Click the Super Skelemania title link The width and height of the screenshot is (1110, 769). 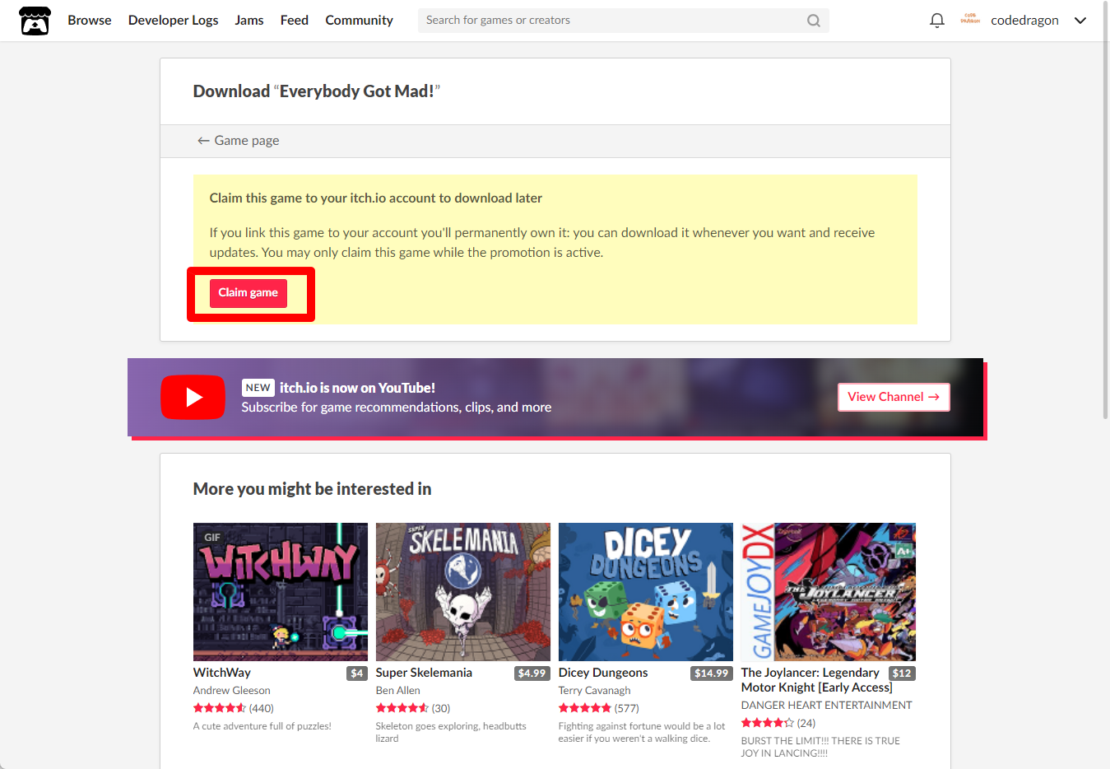click(424, 673)
